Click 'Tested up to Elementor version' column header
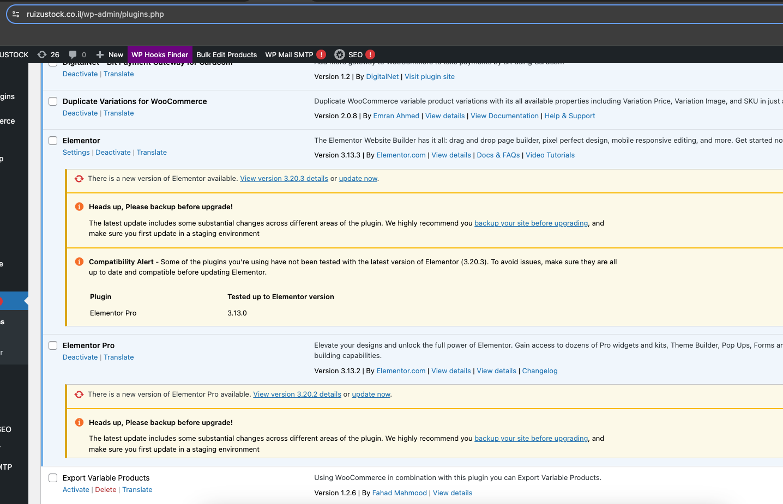Image resolution: width=783 pixels, height=504 pixels. click(x=281, y=297)
